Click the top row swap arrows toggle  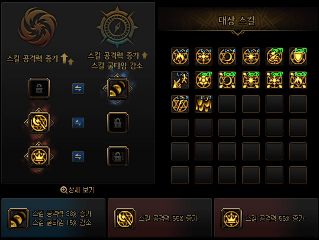click(x=78, y=89)
